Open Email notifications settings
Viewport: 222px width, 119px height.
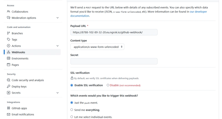(23, 114)
